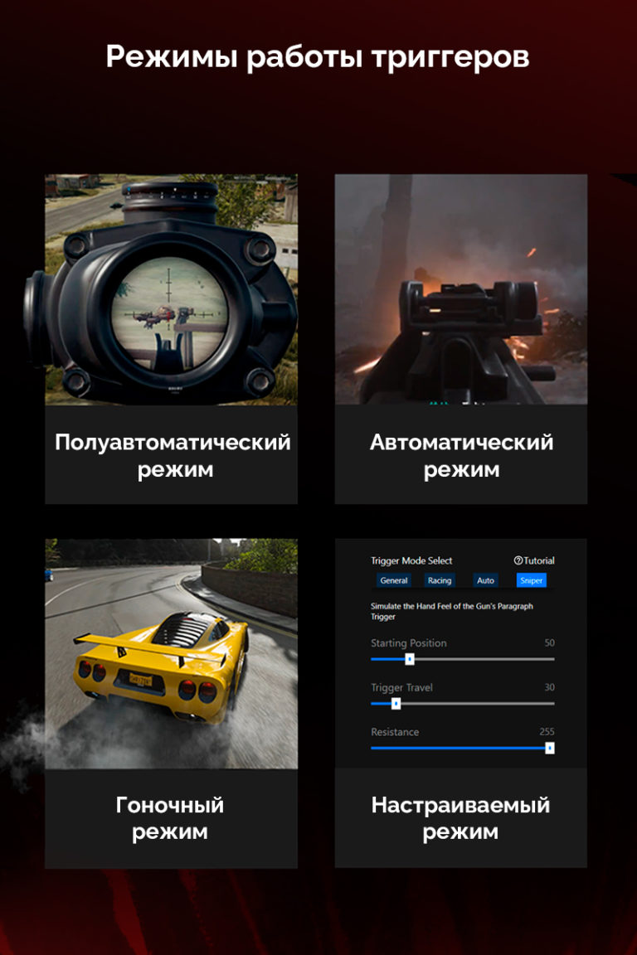Click the Trigger Travel slider handle
637x955 pixels.
tap(396, 704)
